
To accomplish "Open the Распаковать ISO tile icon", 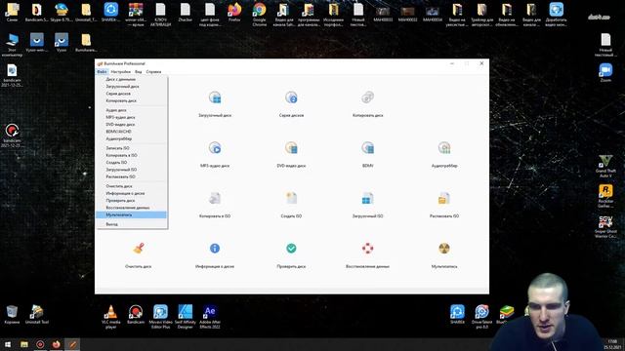I will 444,198.
